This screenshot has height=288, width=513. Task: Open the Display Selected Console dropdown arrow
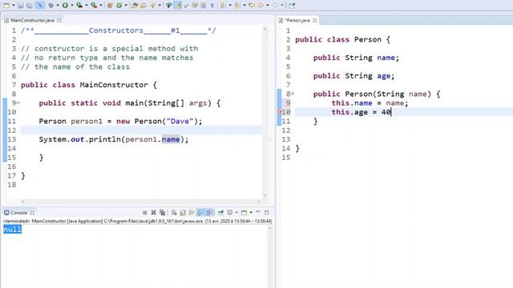[x=236, y=213]
